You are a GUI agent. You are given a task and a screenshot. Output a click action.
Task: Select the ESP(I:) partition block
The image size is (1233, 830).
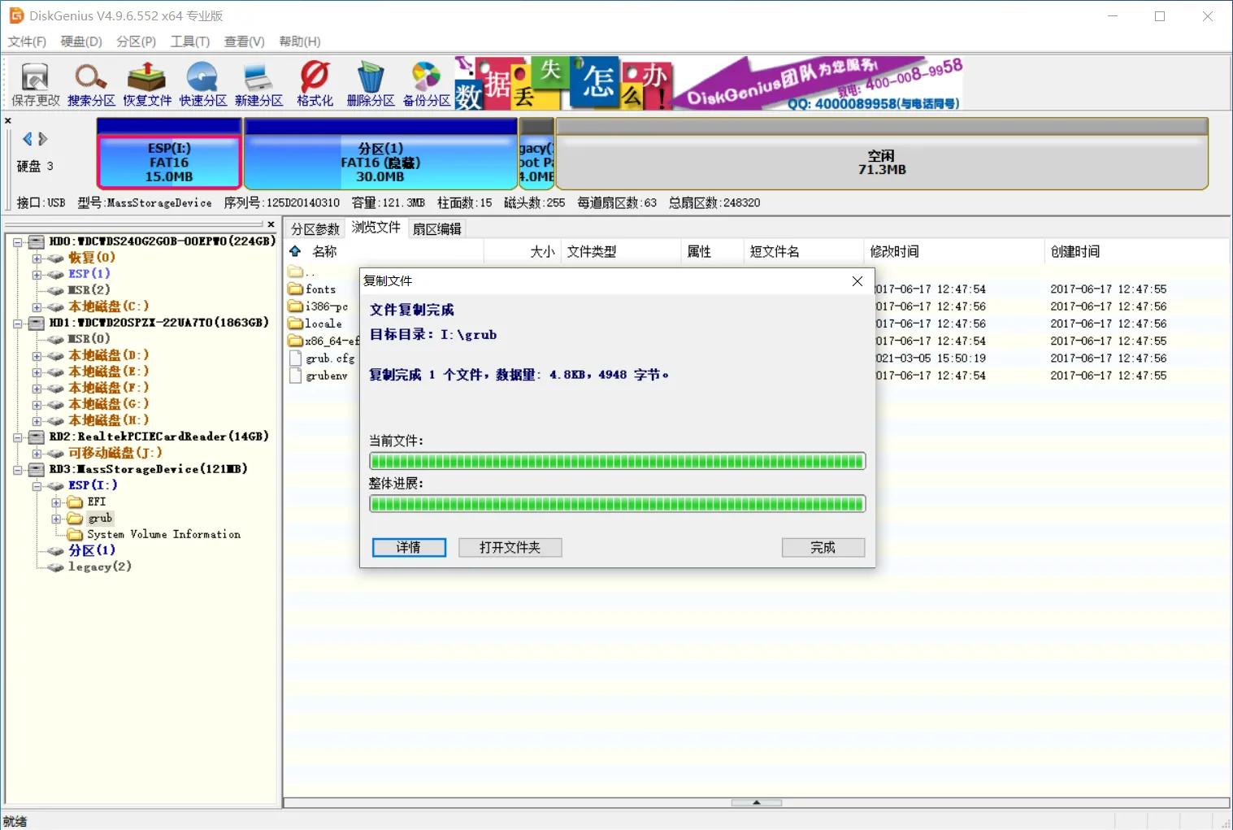point(168,154)
